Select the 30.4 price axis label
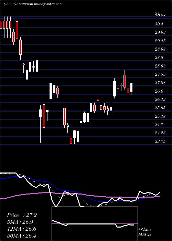Image resolution: width=172 pixels, height=241 pixels. click(159, 24)
